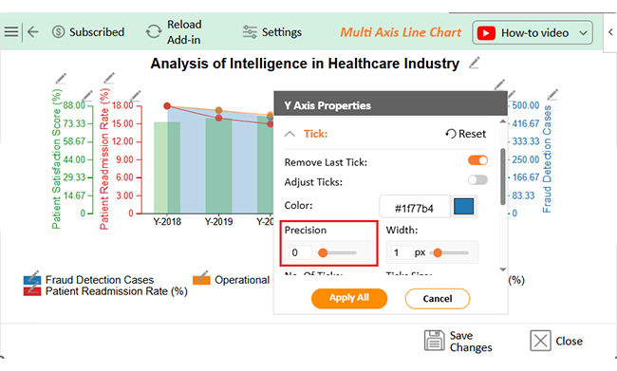Click the back arrow icon
This screenshot has width=617, height=371.
pyautogui.click(x=33, y=32)
